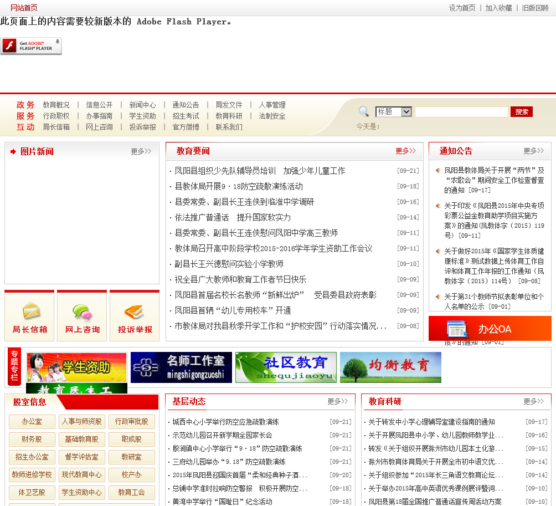Open 局发文件 menu item

click(x=229, y=105)
